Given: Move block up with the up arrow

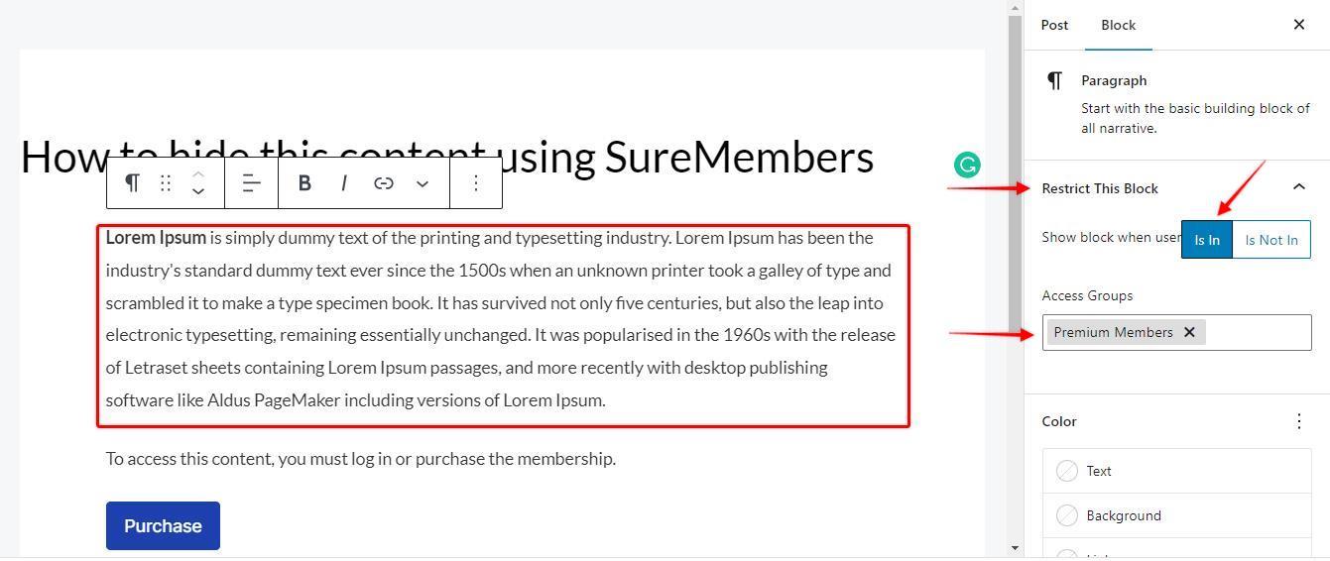Looking at the screenshot, I should [x=198, y=173].
